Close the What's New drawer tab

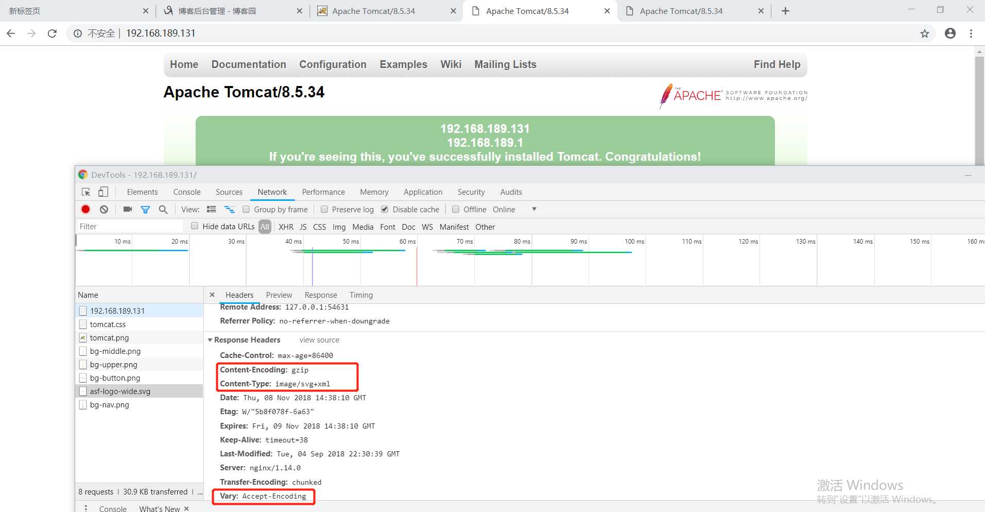point(186,508)
